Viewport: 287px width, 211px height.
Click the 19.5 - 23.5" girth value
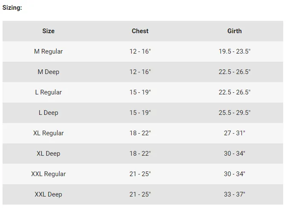[x=235, y=51]
